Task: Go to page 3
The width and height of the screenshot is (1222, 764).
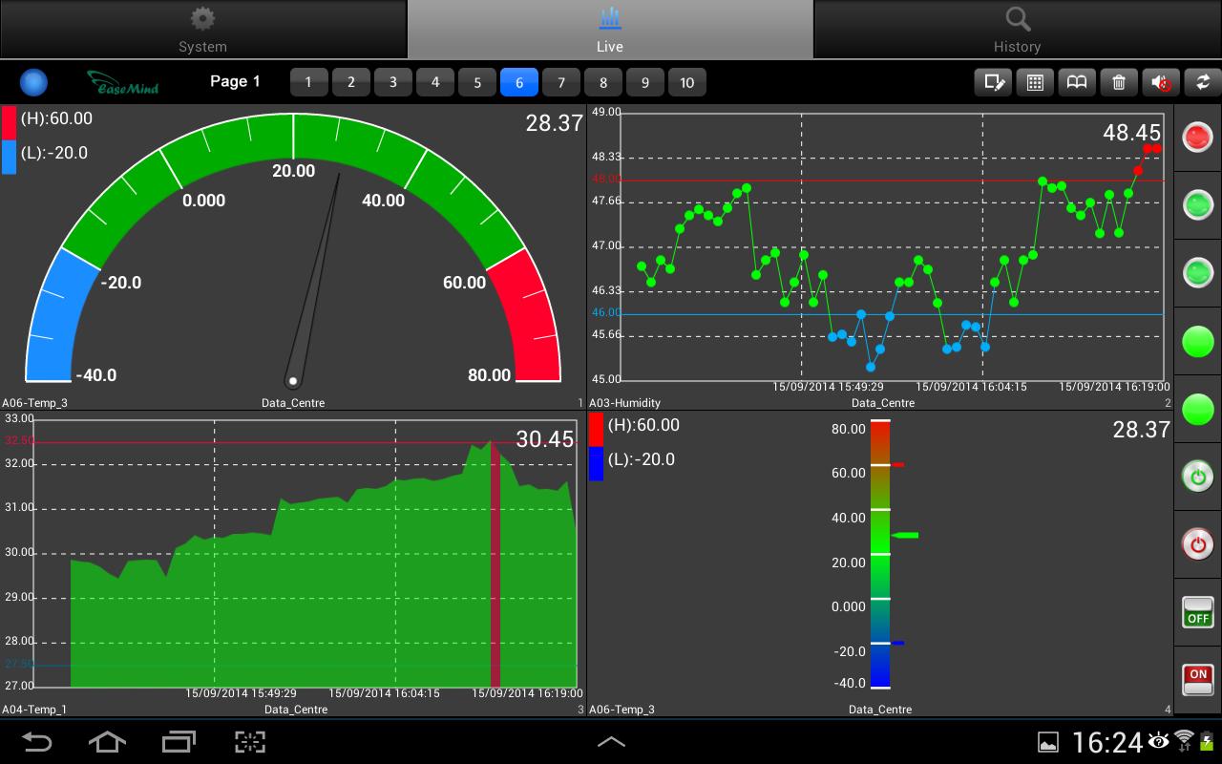Action: pyautogui.click(x=392, y=82)
